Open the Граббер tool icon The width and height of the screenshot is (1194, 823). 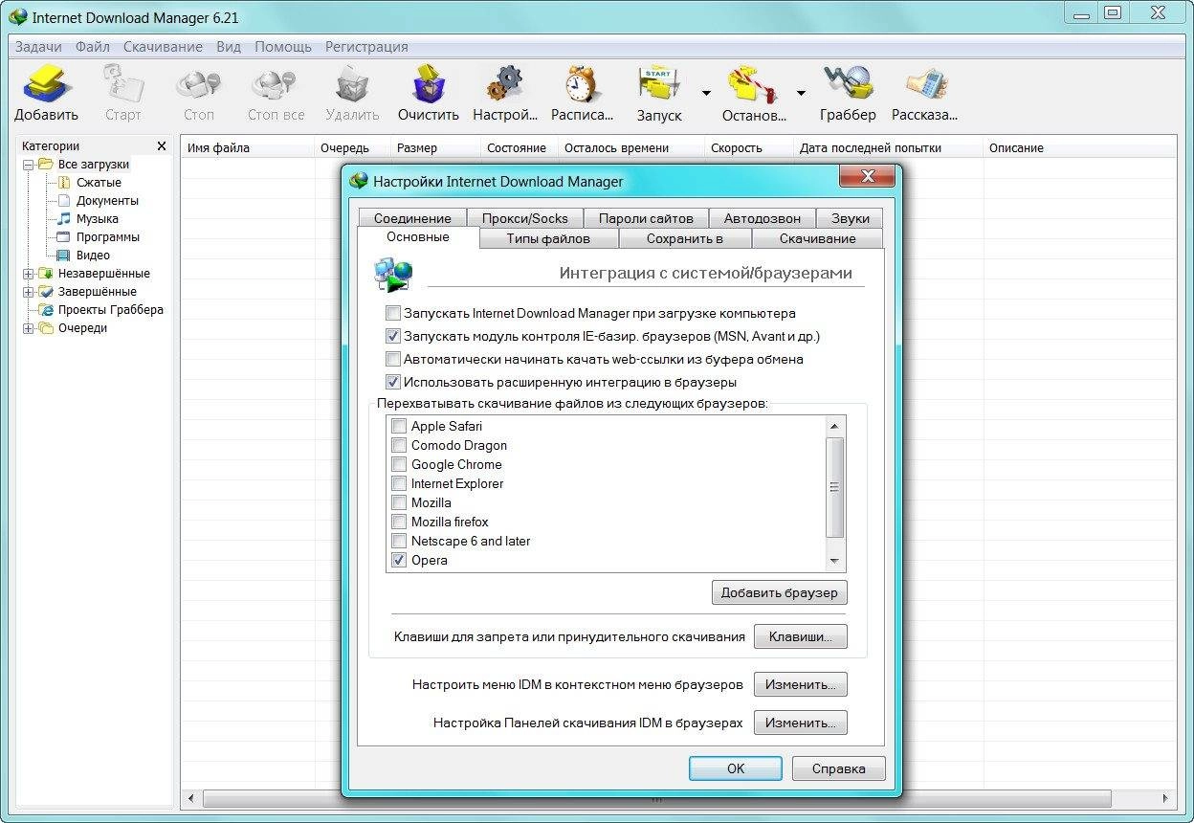point(848,84)
